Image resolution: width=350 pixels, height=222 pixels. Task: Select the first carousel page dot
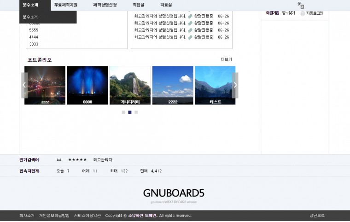click(x=123, y=112)
